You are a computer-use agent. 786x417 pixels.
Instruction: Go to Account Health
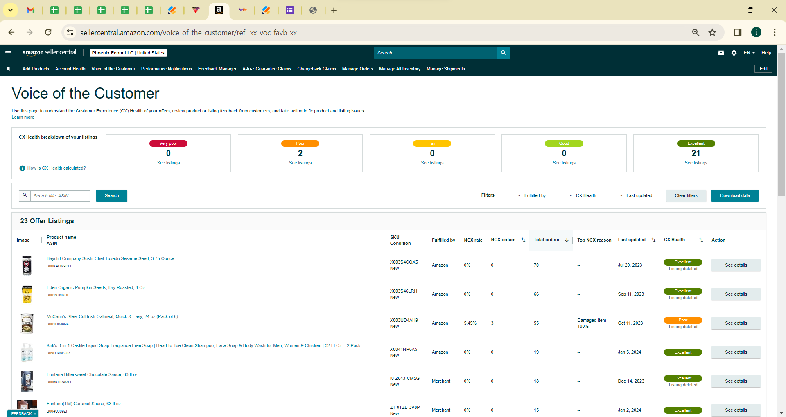tap(70, 69)
